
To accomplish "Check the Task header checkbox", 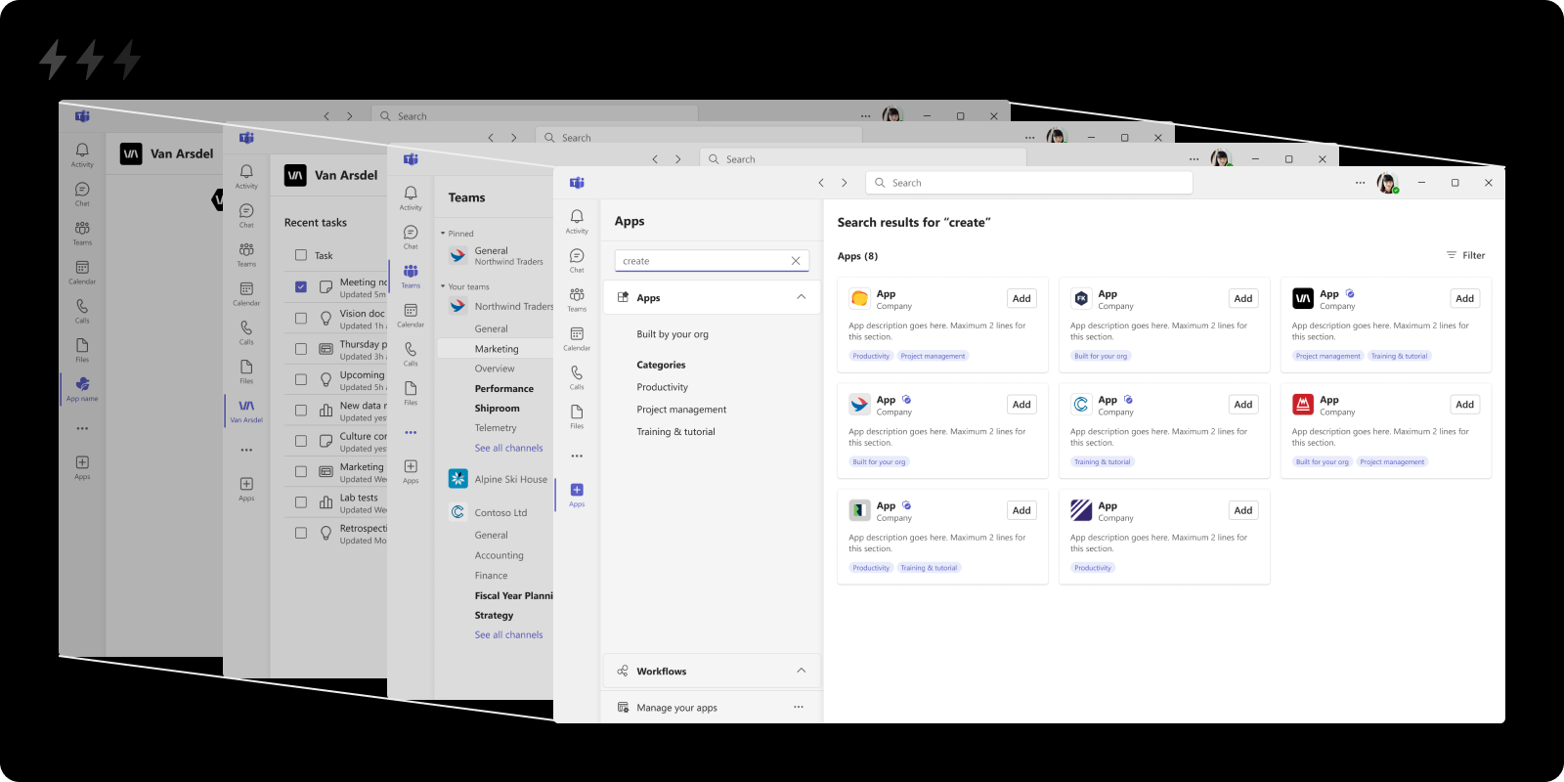I will coord(301,255).
